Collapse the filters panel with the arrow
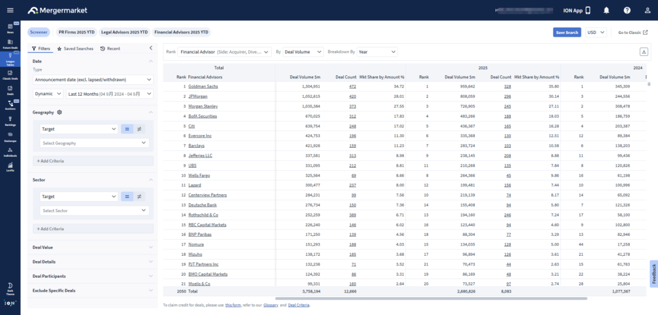Image resolution: width=658 pixels, height=315 pixels. [150, 48]
